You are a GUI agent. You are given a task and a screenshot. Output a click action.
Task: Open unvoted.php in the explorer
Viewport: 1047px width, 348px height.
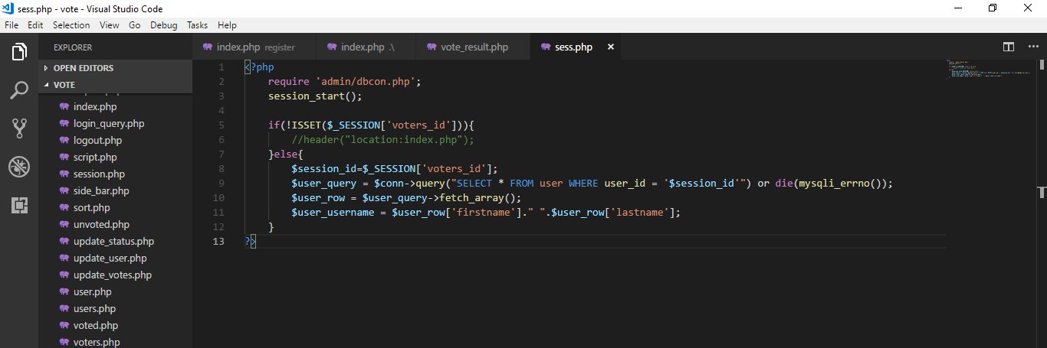click(115, 225)
